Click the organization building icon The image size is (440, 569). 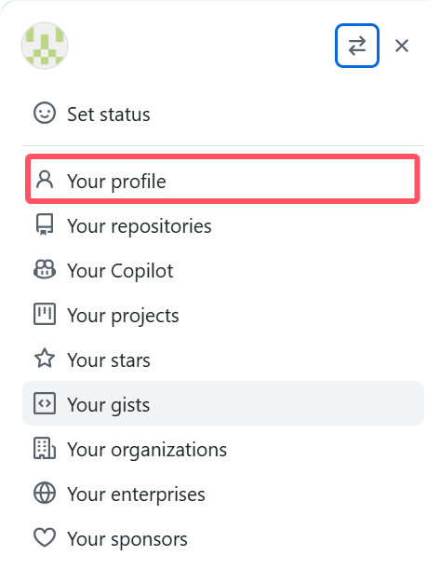tap(45, 448)
